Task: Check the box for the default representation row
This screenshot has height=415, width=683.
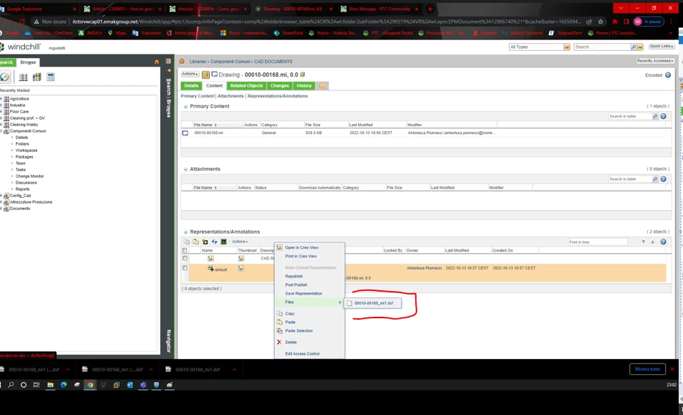Action: tap(185, 267)
